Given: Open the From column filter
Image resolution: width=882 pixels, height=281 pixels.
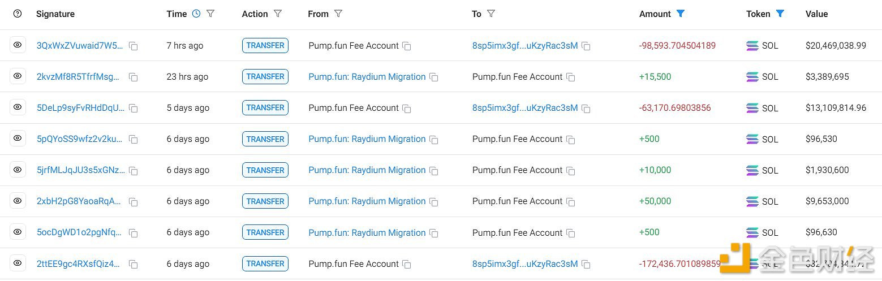Looking at the screenshot, I should (338, 14).
